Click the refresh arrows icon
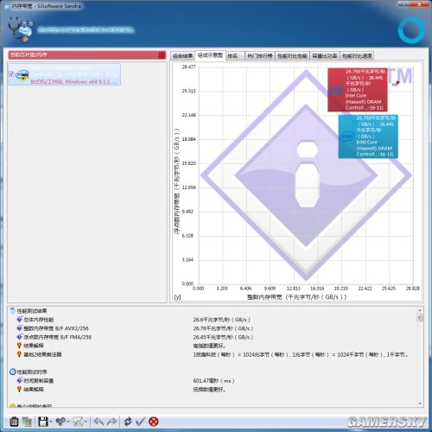Viewport: 432px width, 432px height. tap(128, 422)
